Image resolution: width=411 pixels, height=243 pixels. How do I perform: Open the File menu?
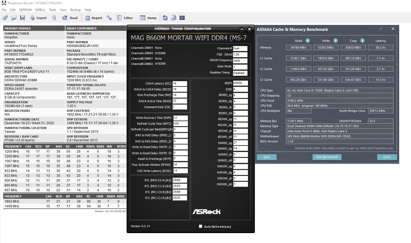click(4, 10)
